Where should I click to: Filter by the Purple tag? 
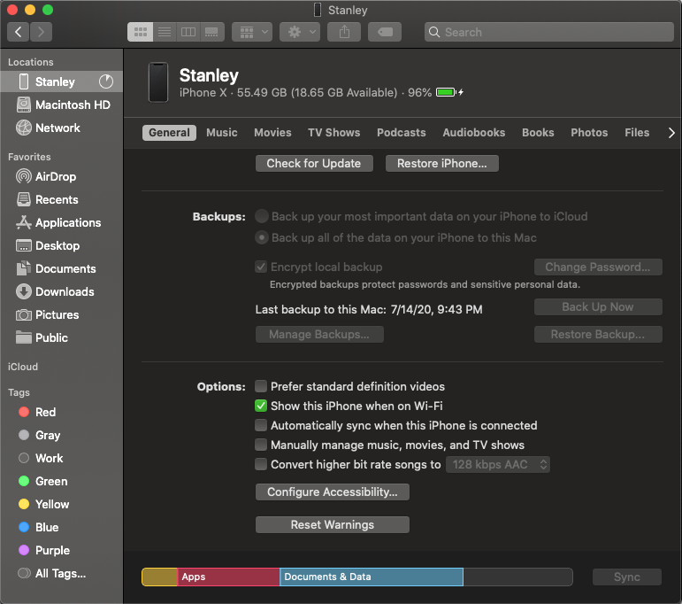(x=61, y=551)
